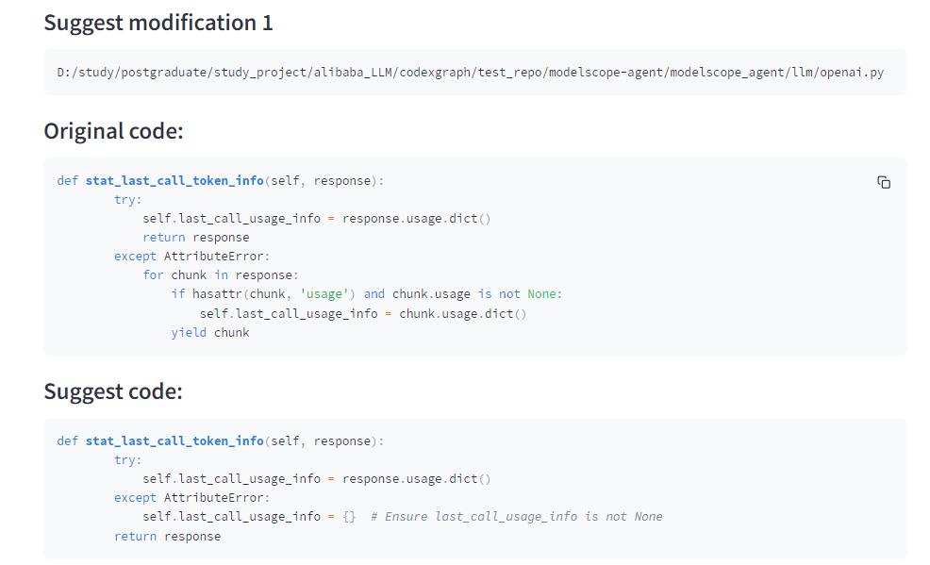Click the Original code heading
Viewport: 930px width, 565px height.
[113, 131]
